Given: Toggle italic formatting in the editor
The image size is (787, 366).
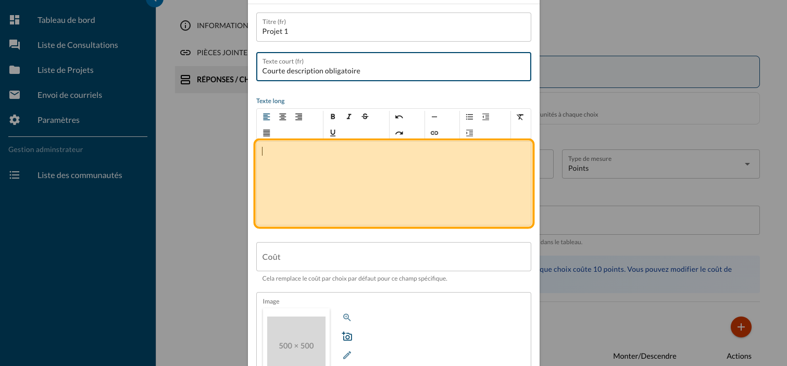Looking at the screenshot, I should pos(349,117).
